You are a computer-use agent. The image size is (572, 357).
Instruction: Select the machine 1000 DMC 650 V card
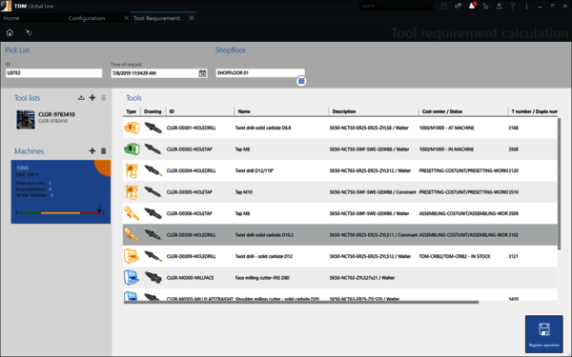point(61,192)
